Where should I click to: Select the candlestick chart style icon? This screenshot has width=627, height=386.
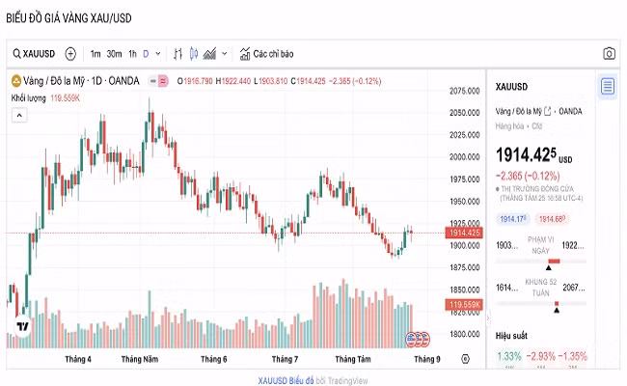coord(193,54)
